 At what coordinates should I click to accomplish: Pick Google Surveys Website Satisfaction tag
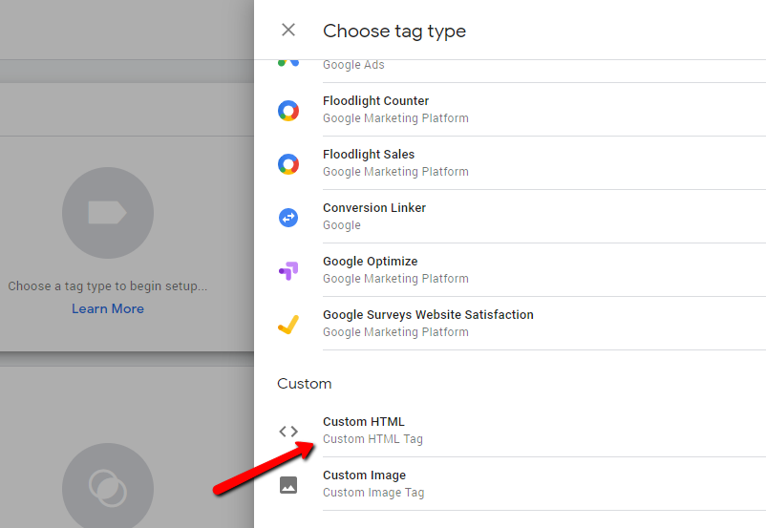tap(509, 324)
